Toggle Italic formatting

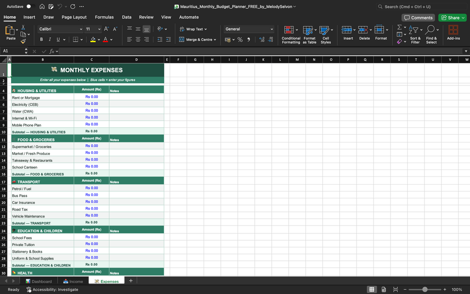click(x=50, y=40)
